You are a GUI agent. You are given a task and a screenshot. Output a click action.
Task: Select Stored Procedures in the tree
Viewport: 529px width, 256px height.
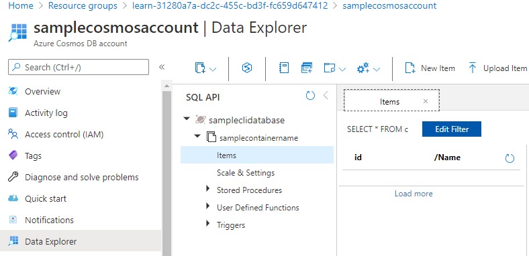point(249,190)
